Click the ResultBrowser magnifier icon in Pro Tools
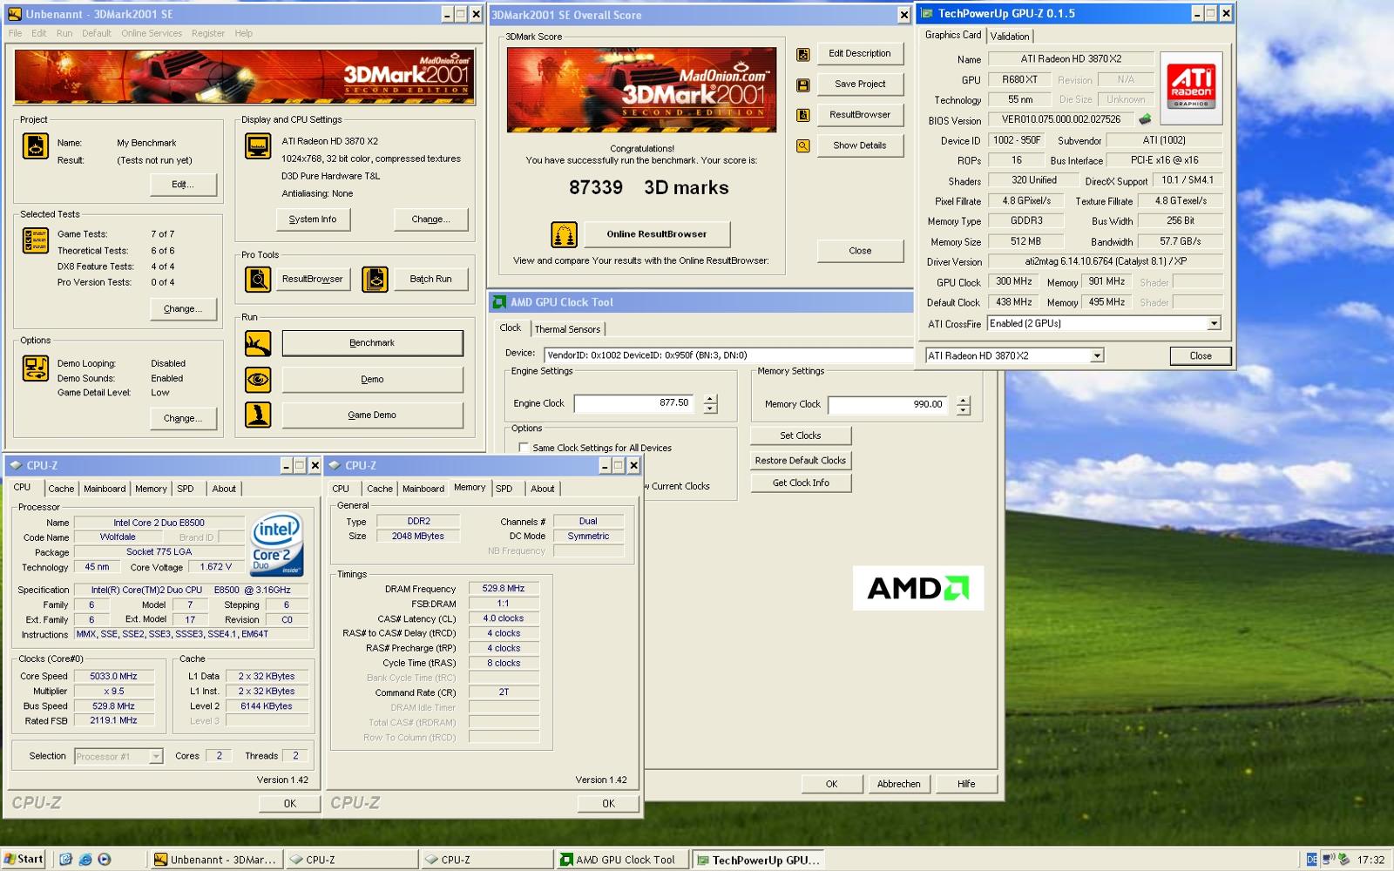 point(258,280)
